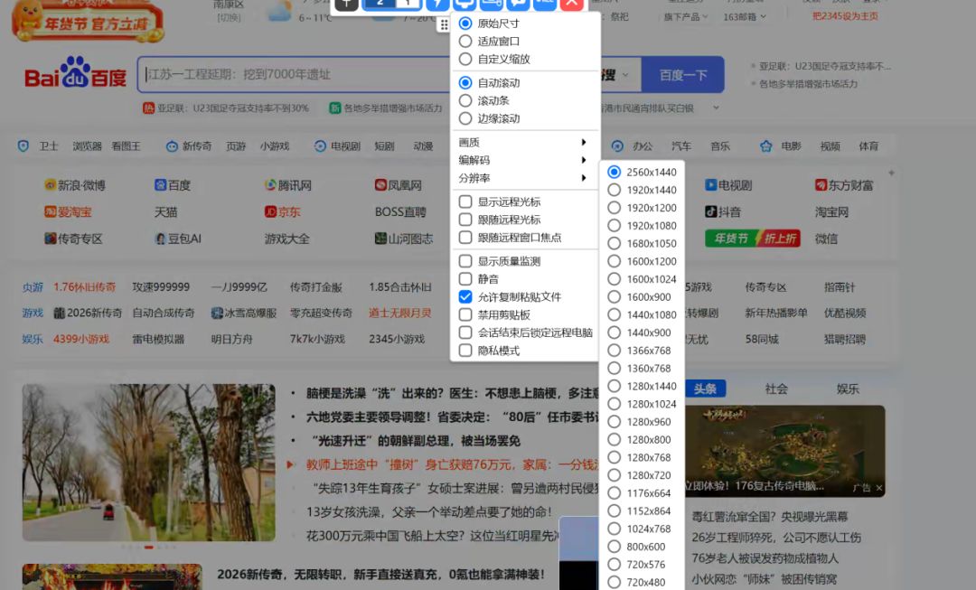Select 适应窗口 display size
The width and height of the screenshot is (976, 590).
(489, 41)
